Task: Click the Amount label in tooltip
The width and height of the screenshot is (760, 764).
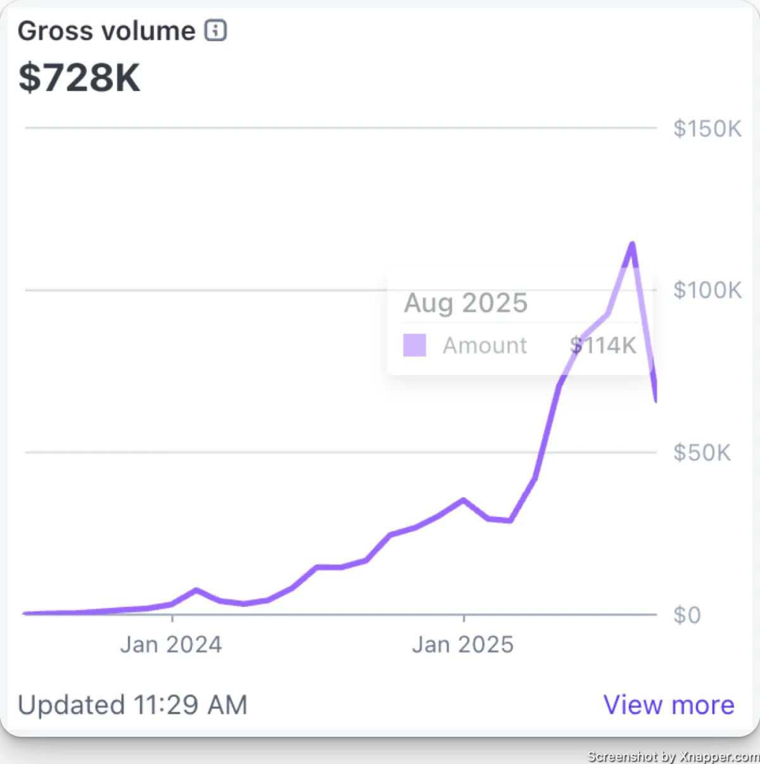Action: 484,345
